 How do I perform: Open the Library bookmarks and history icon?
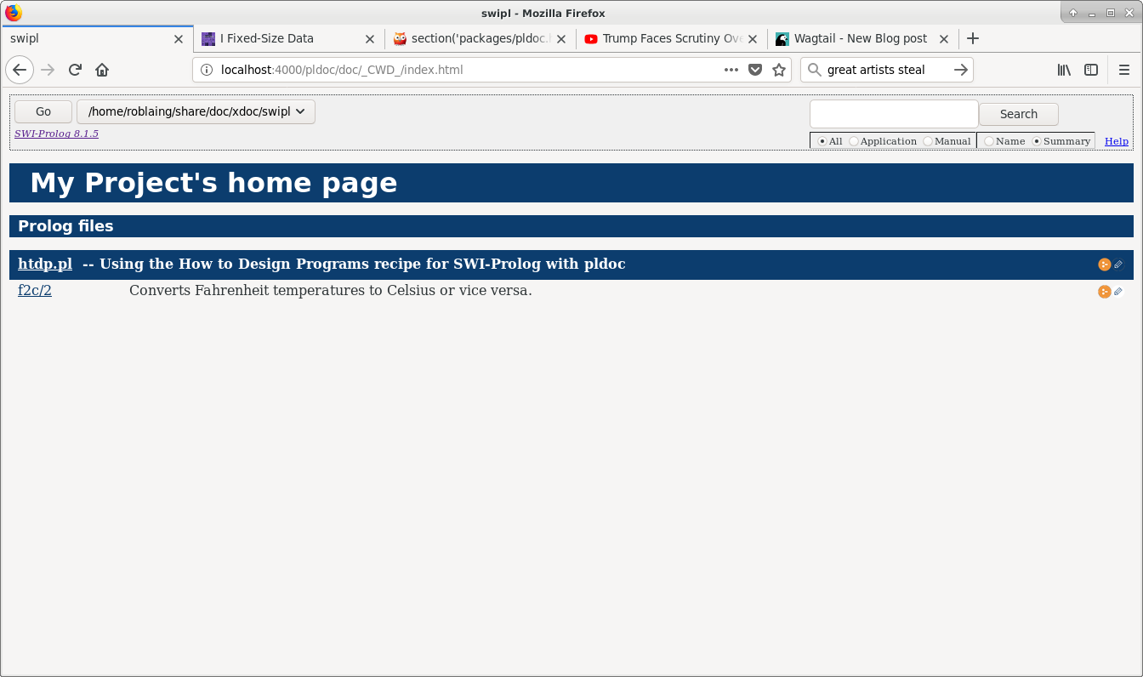(1064, 70)
